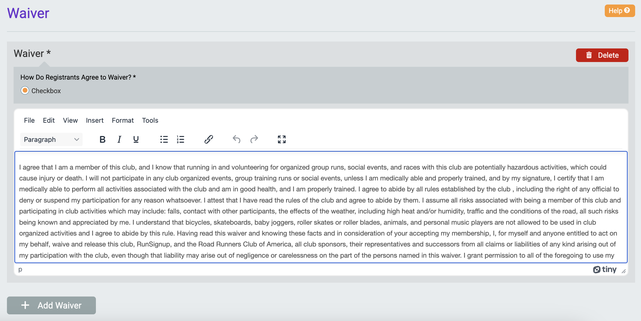Click the insert link icon
Image resolution: width=641 pixels, height=321 pixels.
[209, 139]
